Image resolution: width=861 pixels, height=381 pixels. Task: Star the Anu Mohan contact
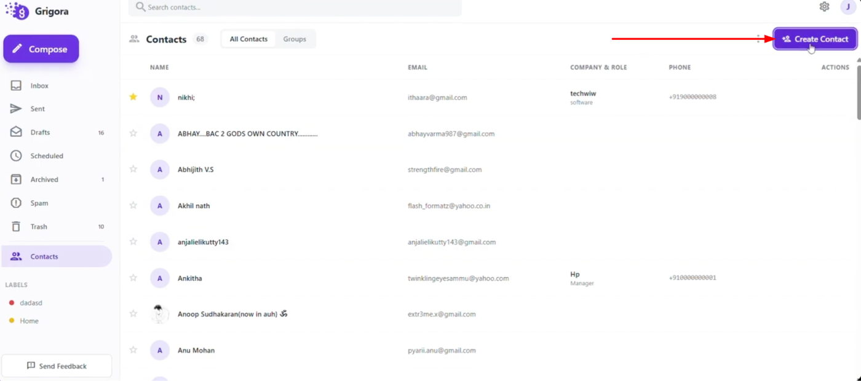click(x=133, y=350)
